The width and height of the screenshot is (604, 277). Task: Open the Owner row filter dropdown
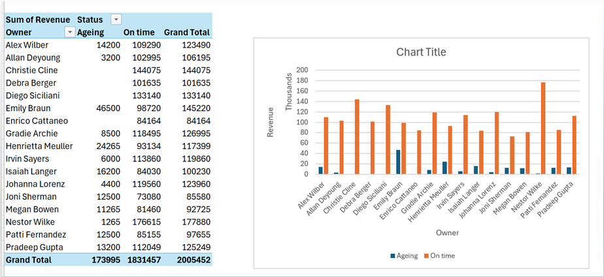click(x=69, y=32)
